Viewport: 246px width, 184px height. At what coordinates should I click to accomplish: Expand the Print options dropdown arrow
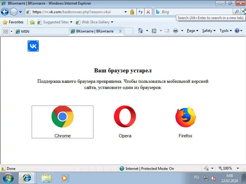182,31
